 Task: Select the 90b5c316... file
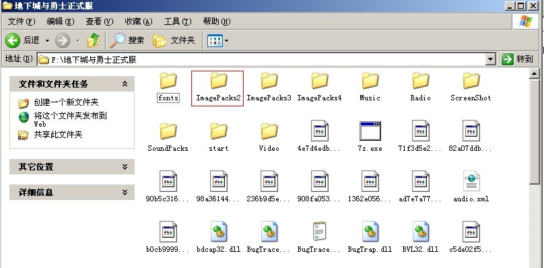pyautogui.click(x=168, y=187)
